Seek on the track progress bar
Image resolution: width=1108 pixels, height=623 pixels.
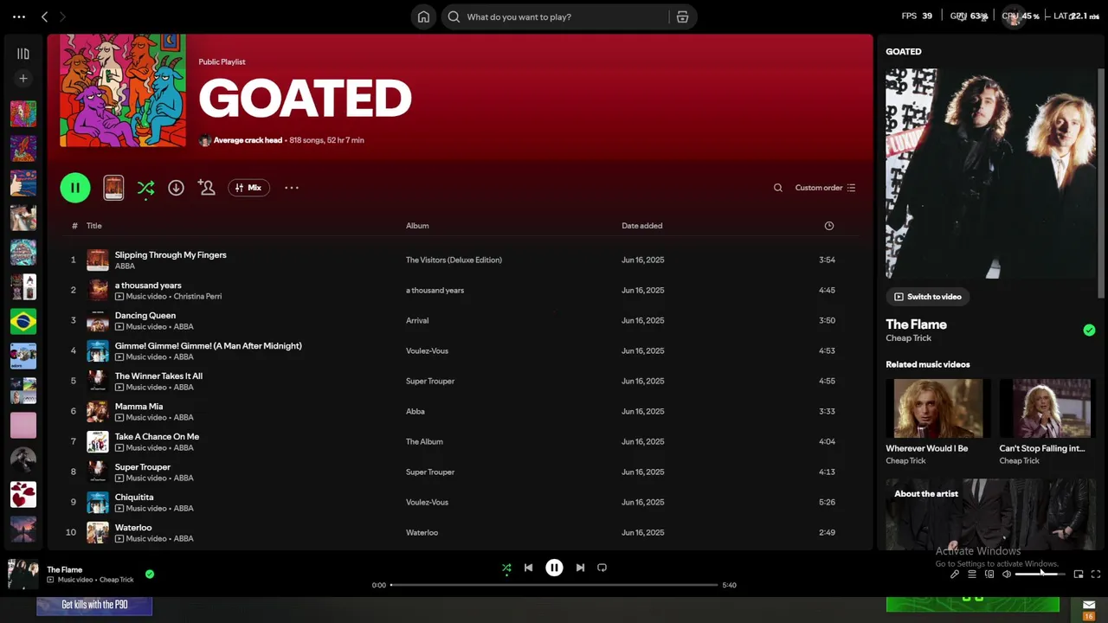[x=554, y=585]
